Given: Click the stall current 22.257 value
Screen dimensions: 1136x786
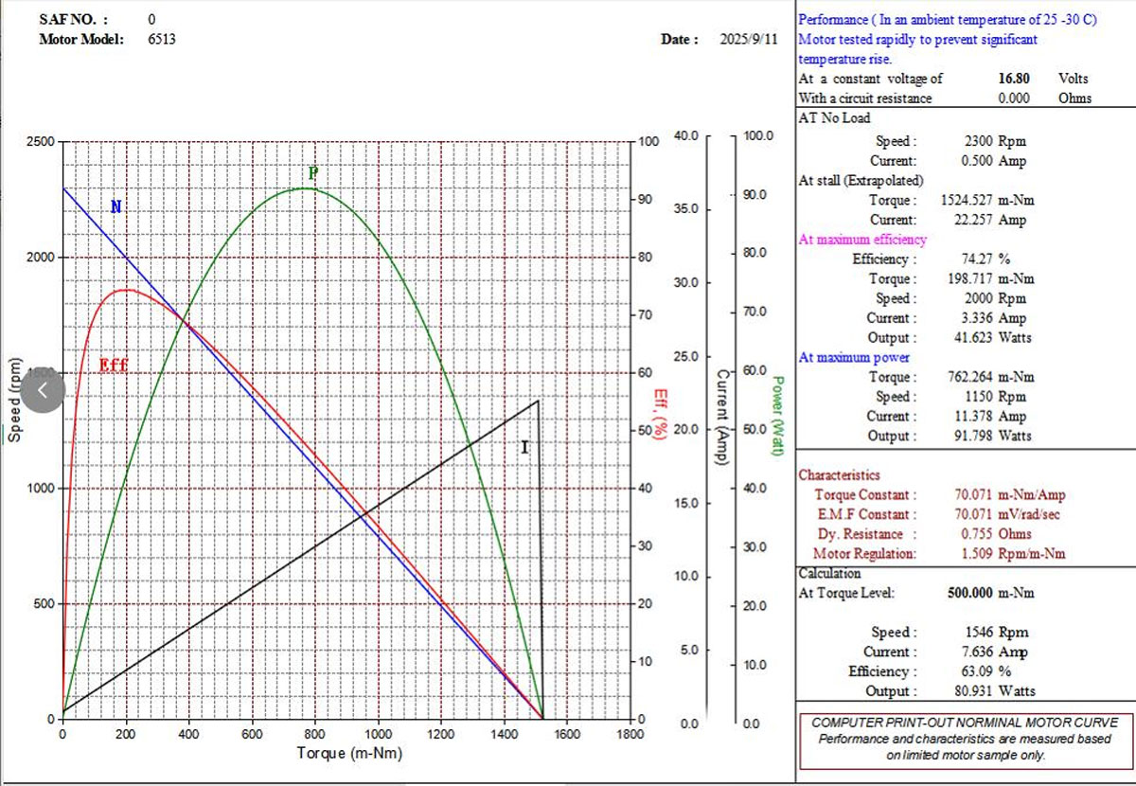Looking at the screenshot, I should tap(973, 220).
